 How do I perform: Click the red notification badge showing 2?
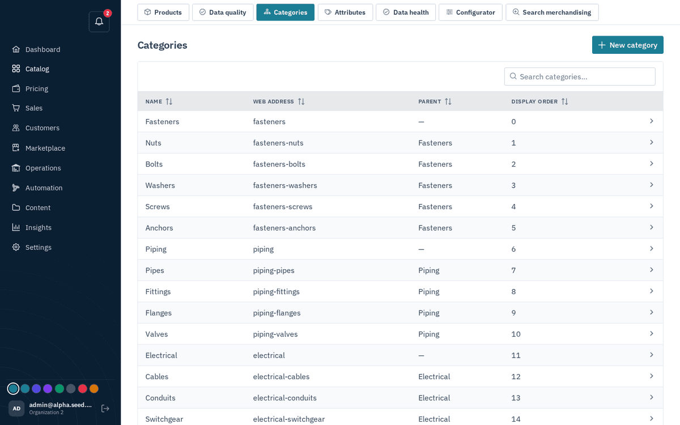coord(108,13)
